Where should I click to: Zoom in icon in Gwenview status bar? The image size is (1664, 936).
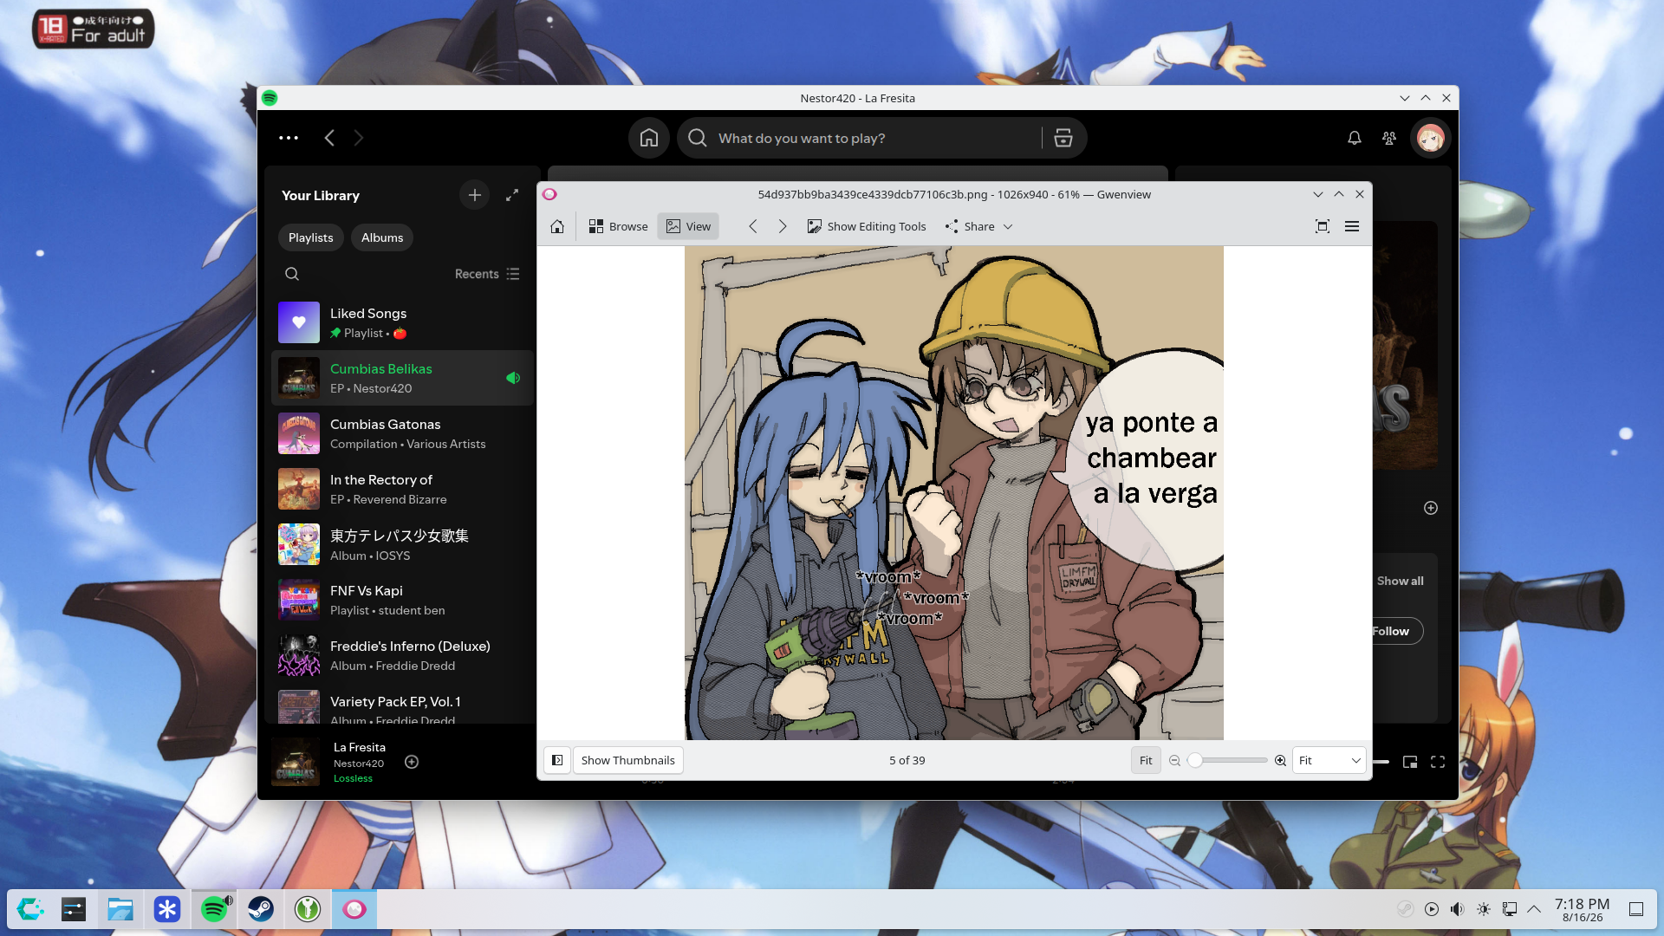[1280, 761]
